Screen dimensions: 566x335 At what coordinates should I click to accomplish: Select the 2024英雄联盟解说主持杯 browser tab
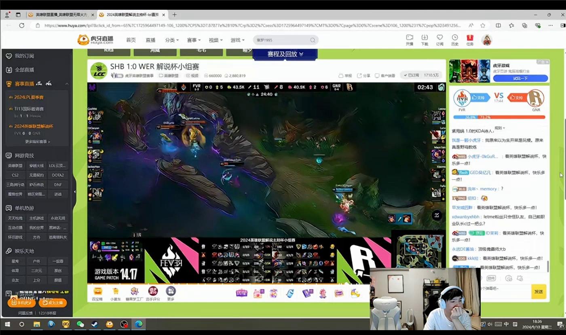point(132,15)
